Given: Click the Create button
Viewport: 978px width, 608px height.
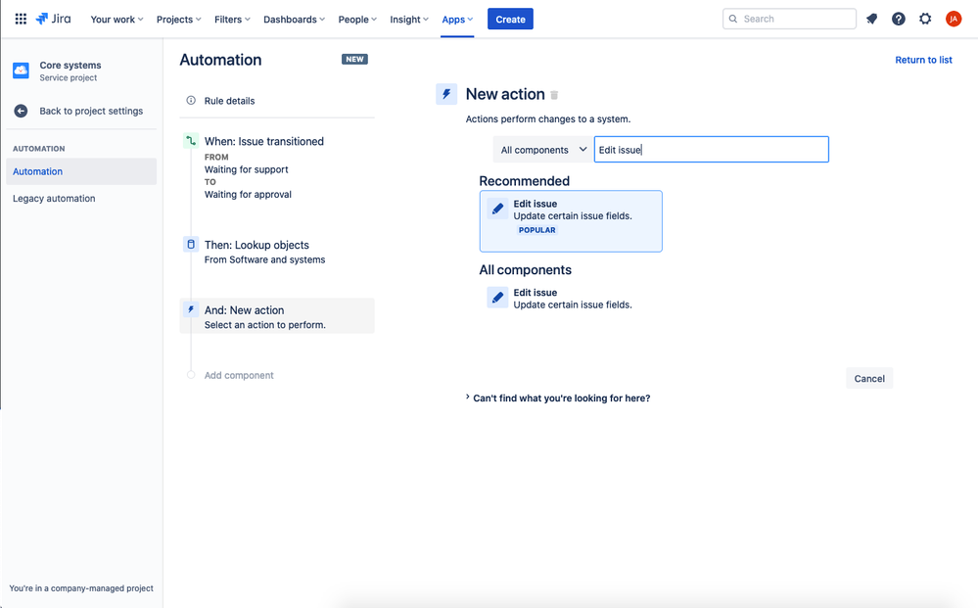Looking at the screenshot, I should pyautogui.click(x=510, y=19).
